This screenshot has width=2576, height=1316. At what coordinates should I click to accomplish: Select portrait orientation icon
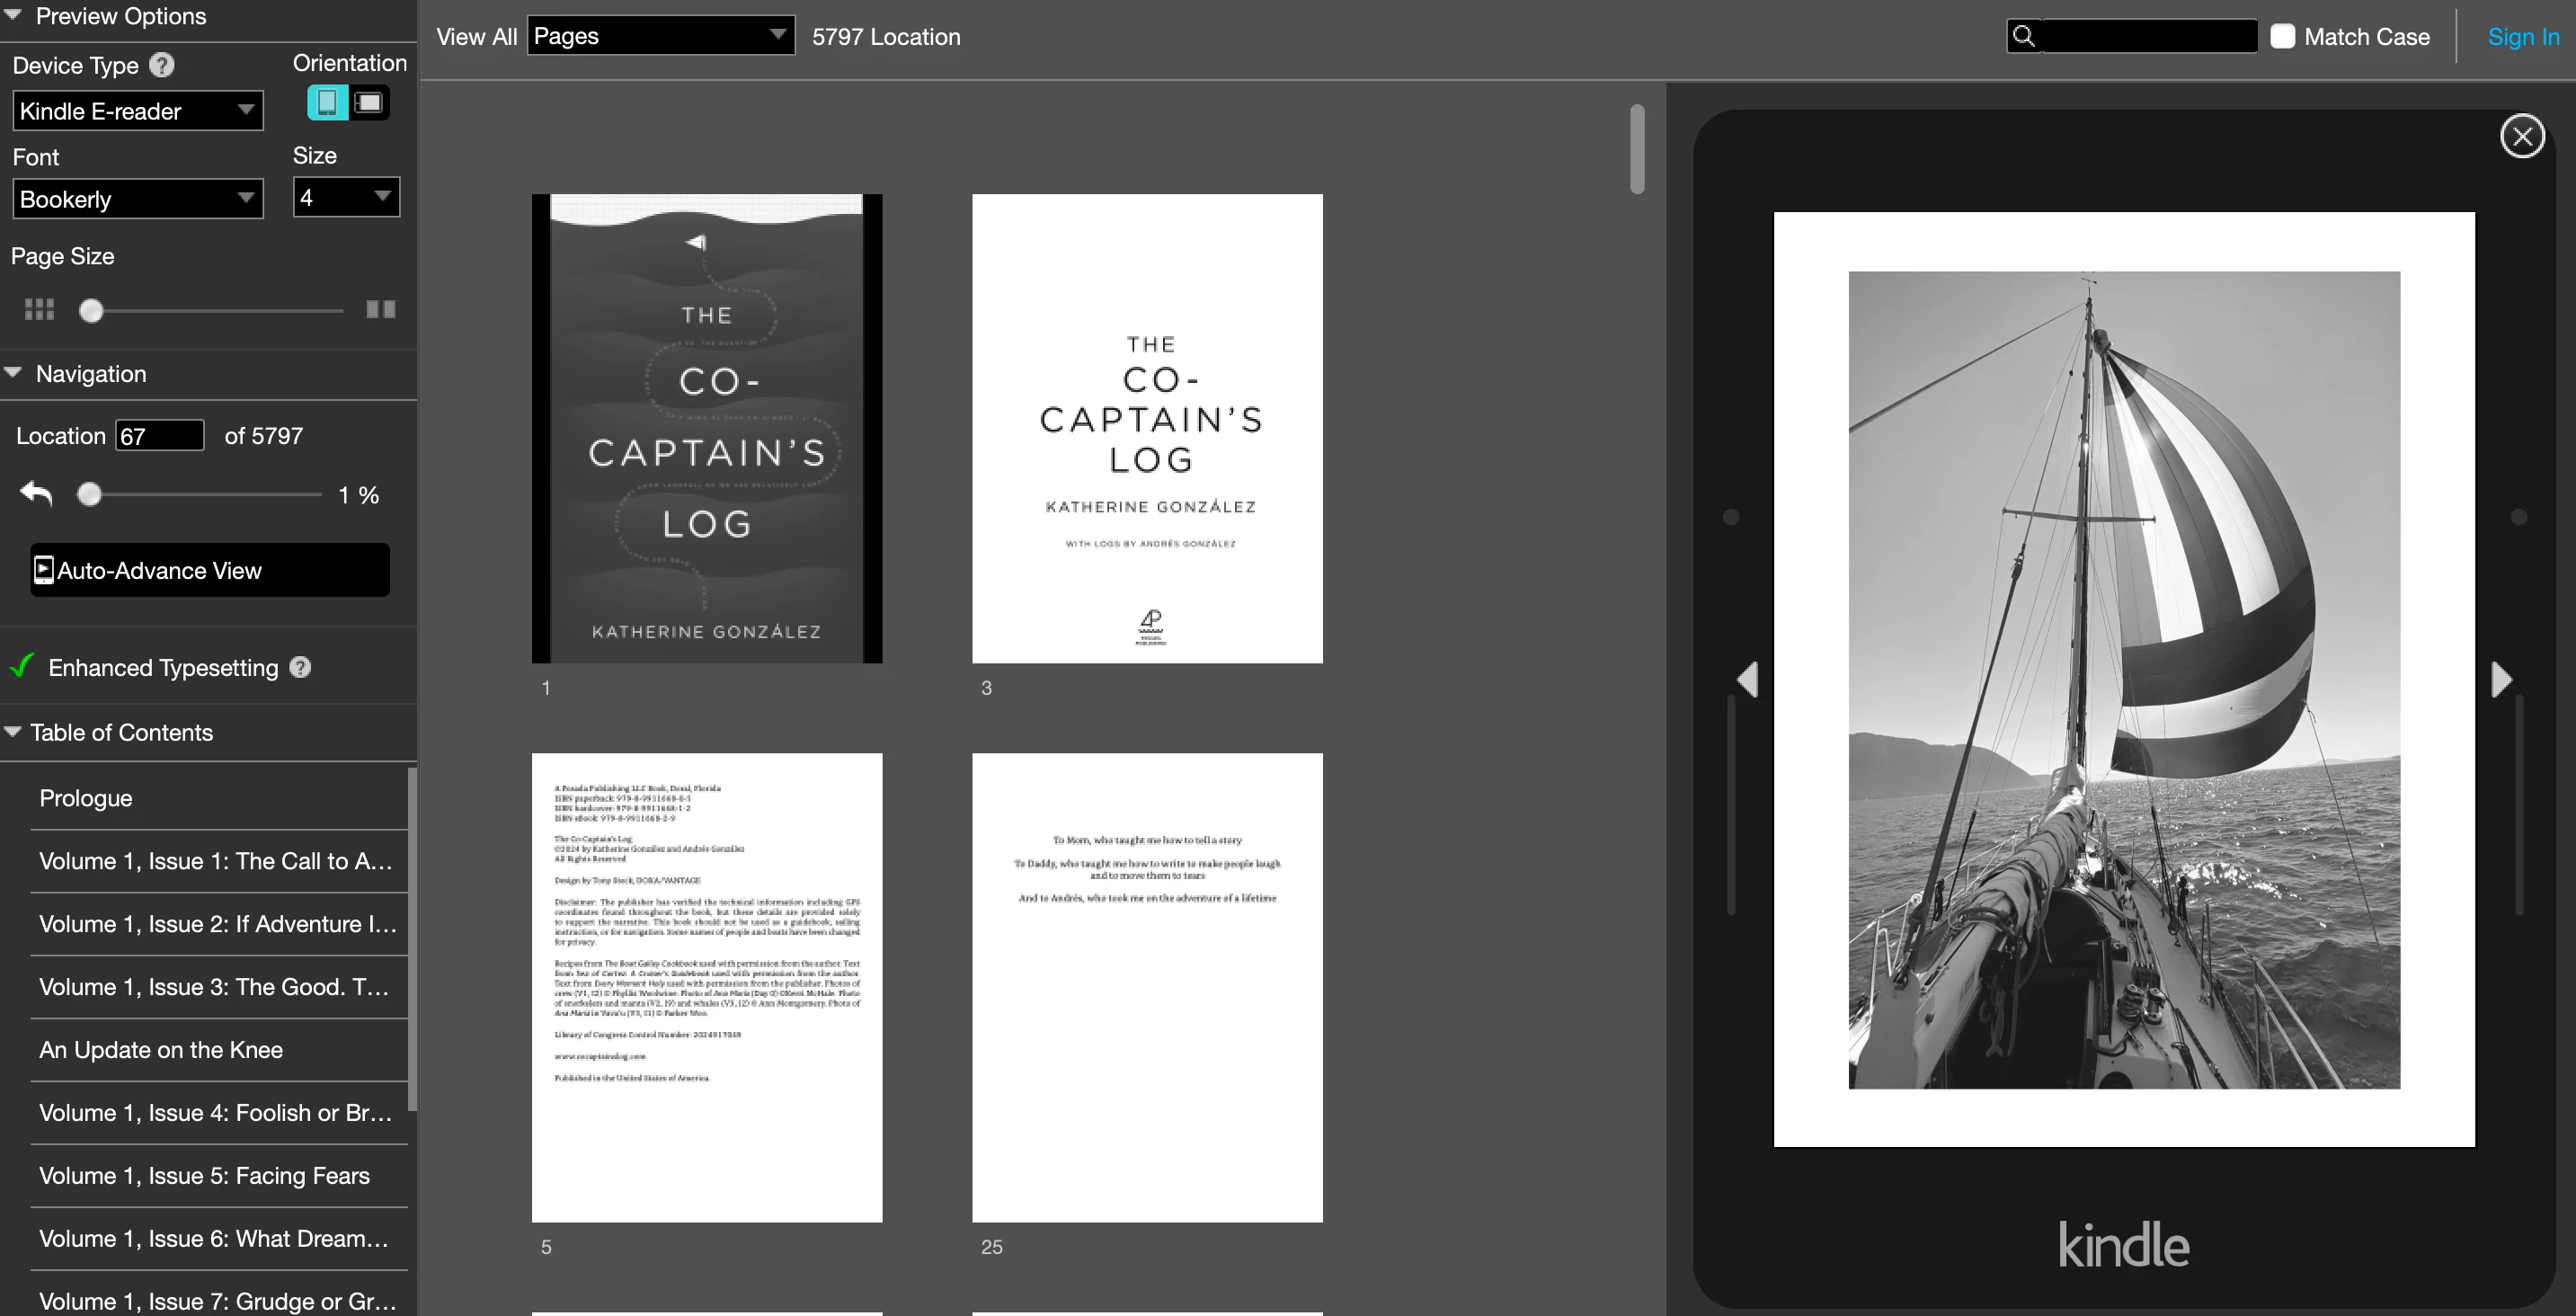[327, 103]
